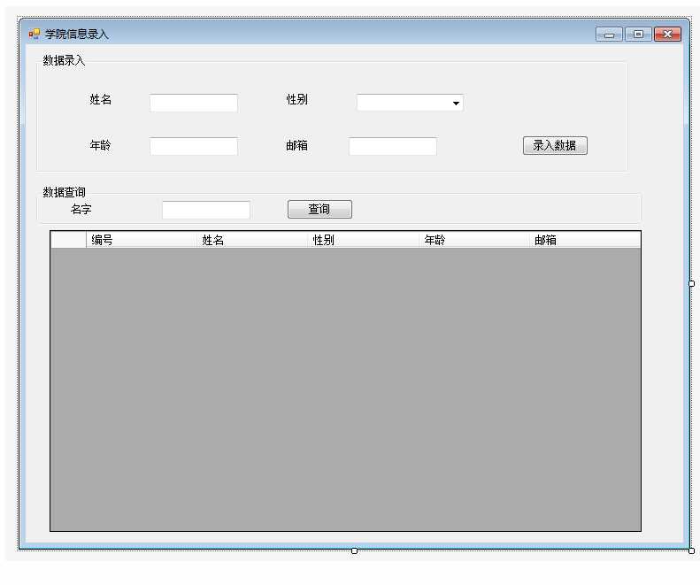Open the 性别 dropdown list
The image size is (700, 585).
[x=456, y=104]
